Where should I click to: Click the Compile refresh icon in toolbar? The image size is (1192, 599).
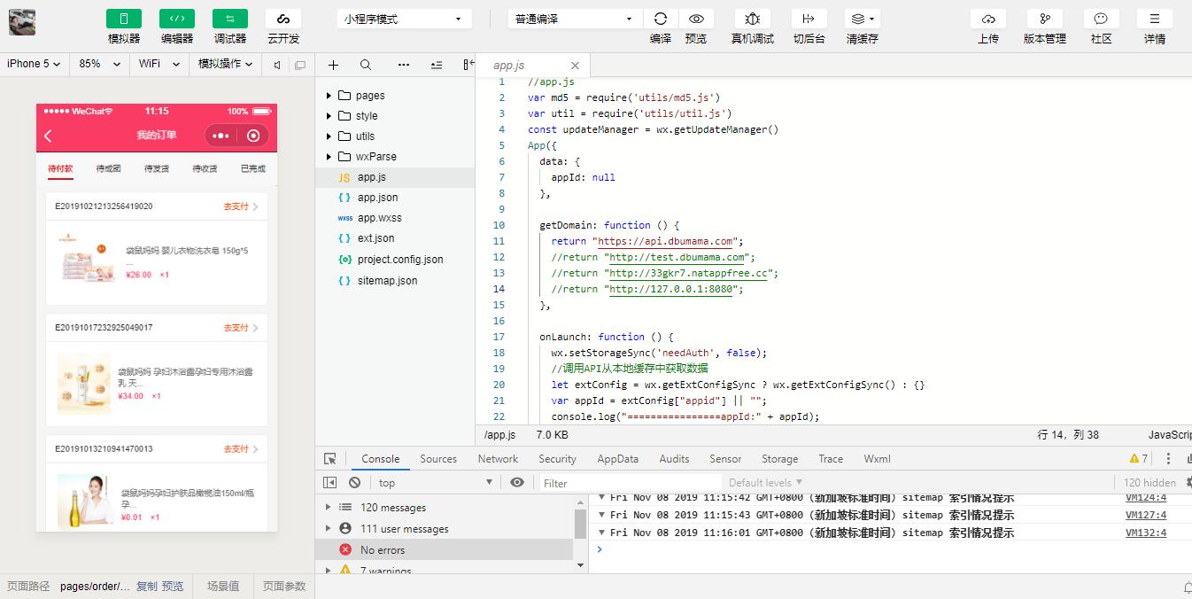point(660,19)
